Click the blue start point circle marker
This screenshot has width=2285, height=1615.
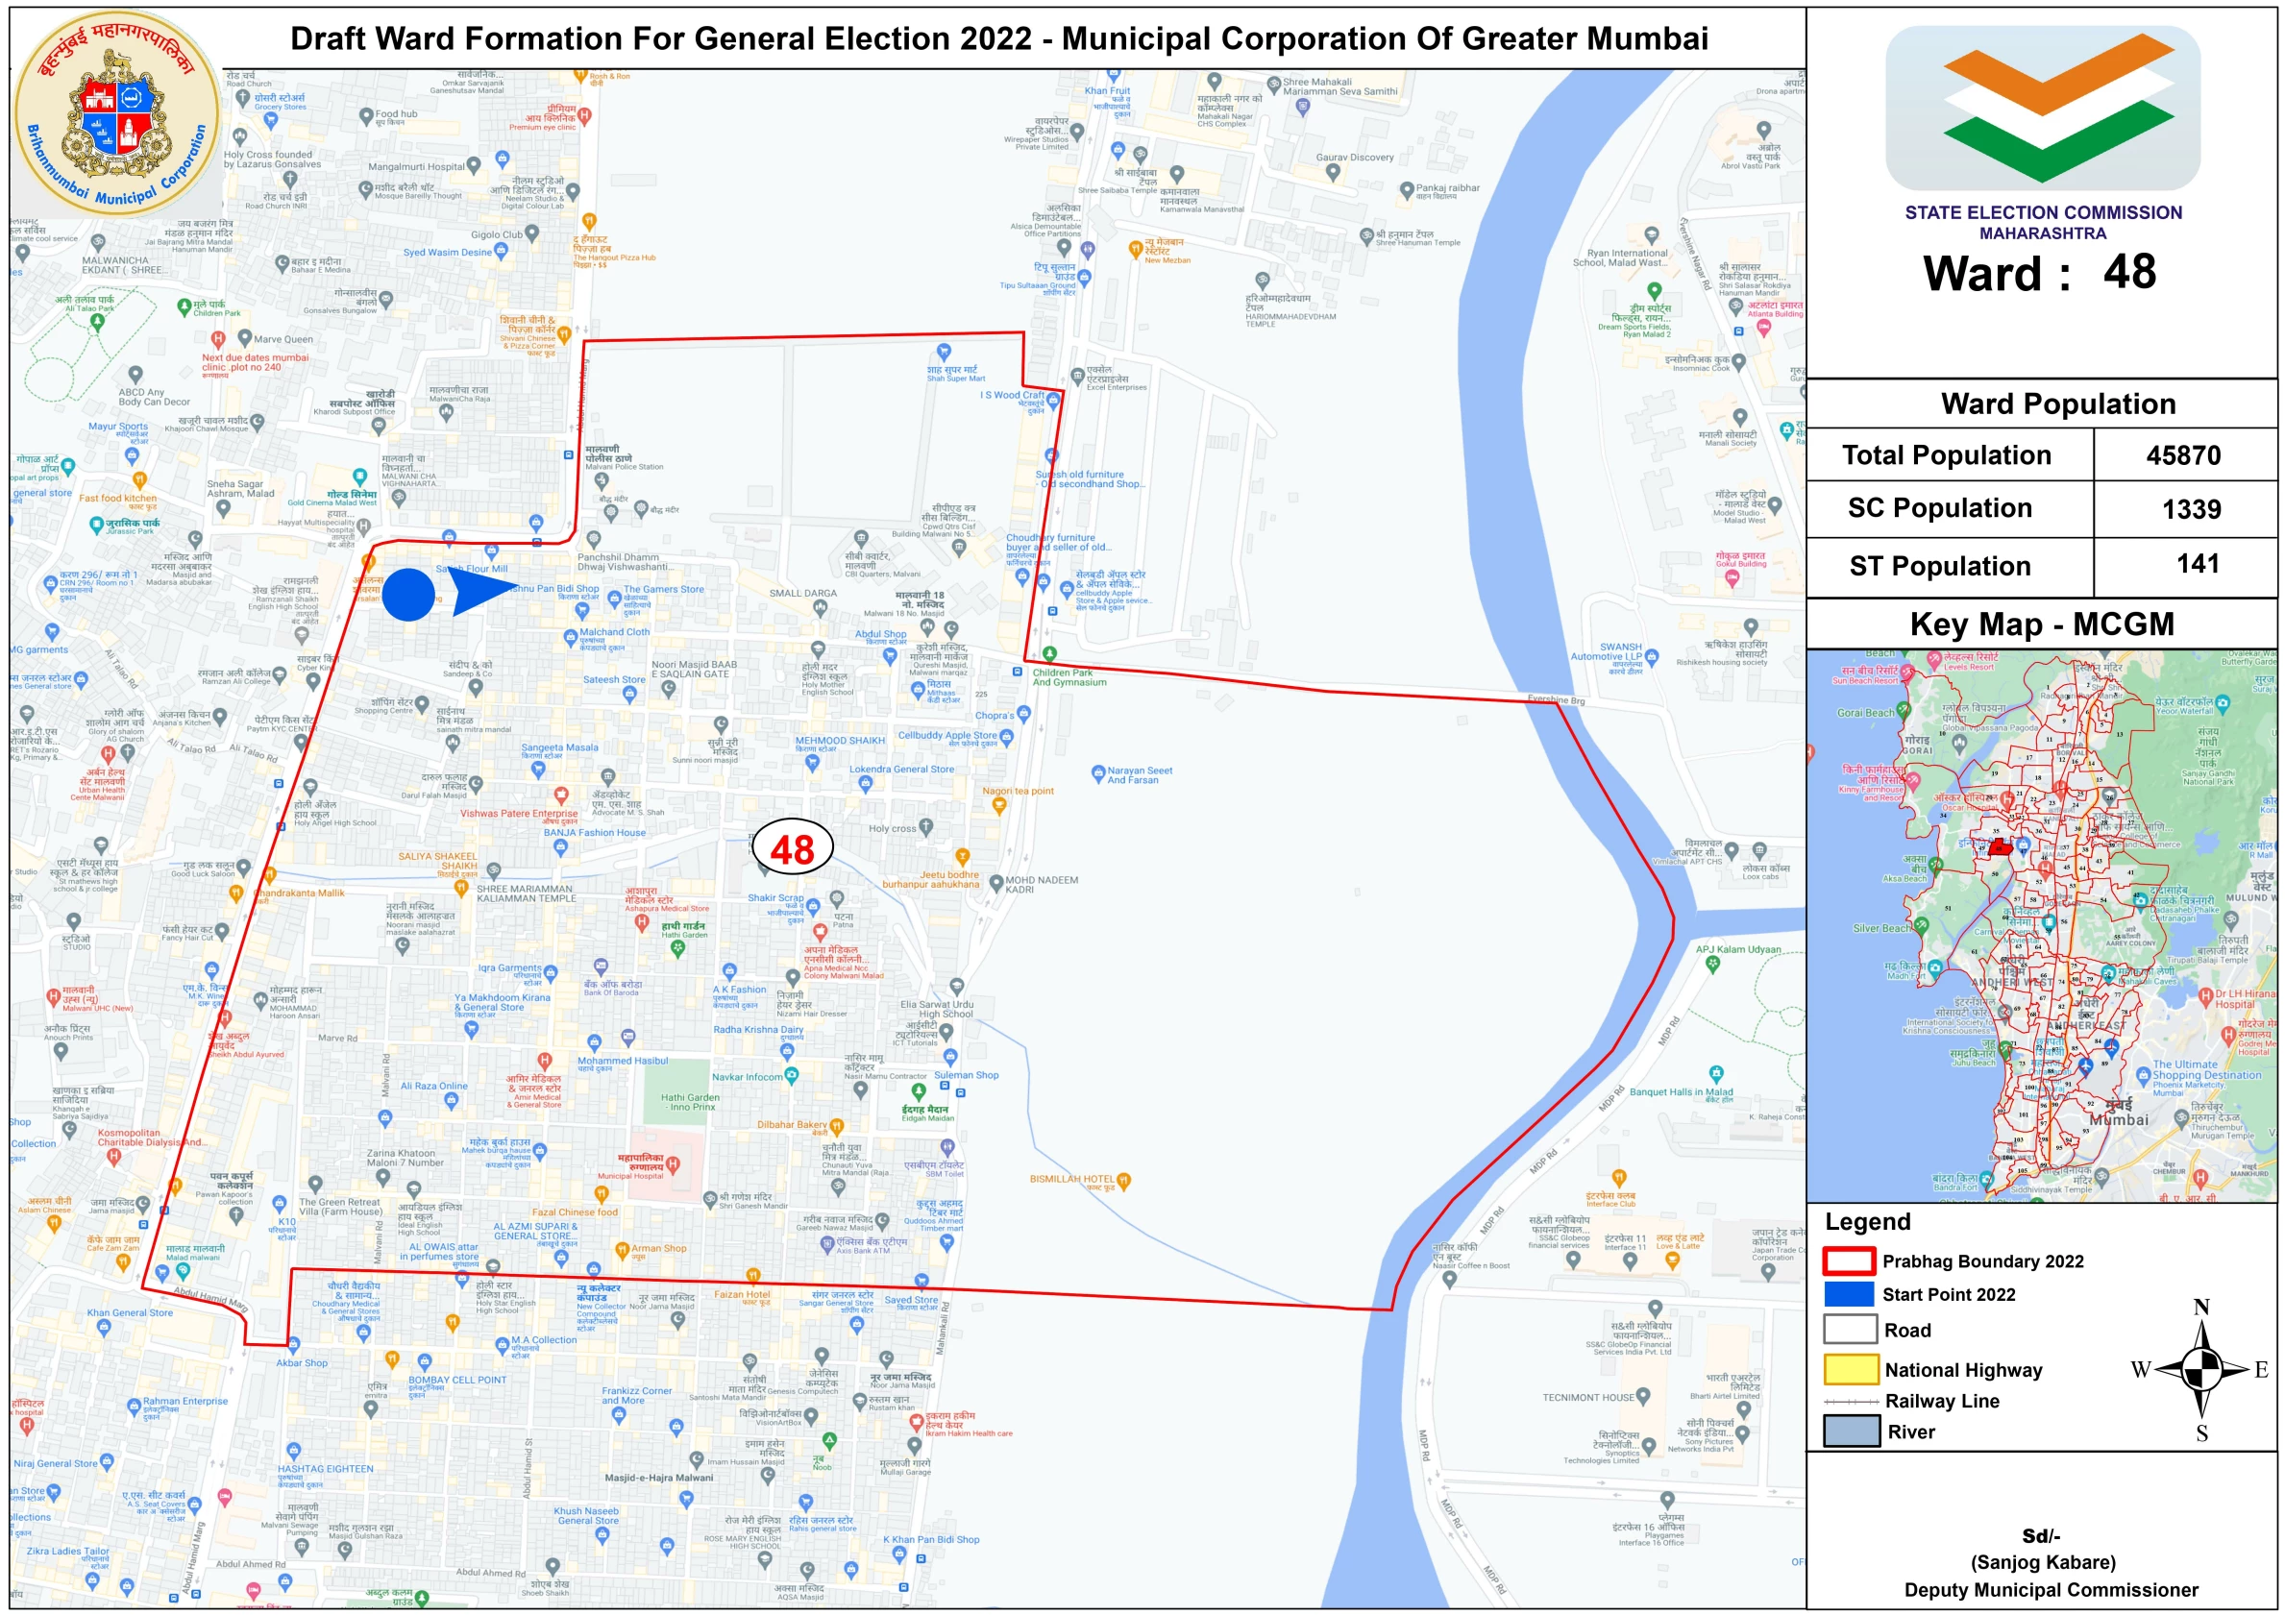point(408,595)
